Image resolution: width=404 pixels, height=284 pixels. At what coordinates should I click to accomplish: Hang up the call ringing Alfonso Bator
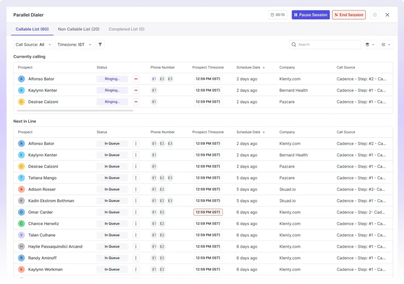pos(135,79)
